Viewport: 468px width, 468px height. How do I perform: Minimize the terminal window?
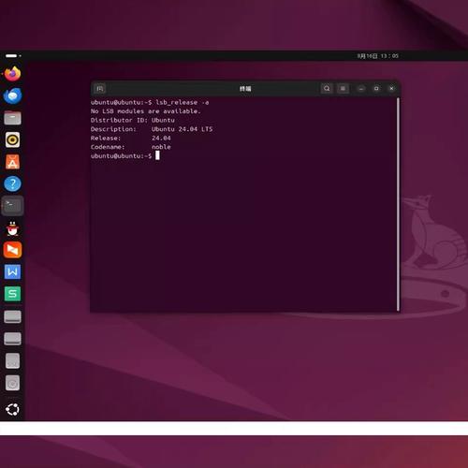361,89
